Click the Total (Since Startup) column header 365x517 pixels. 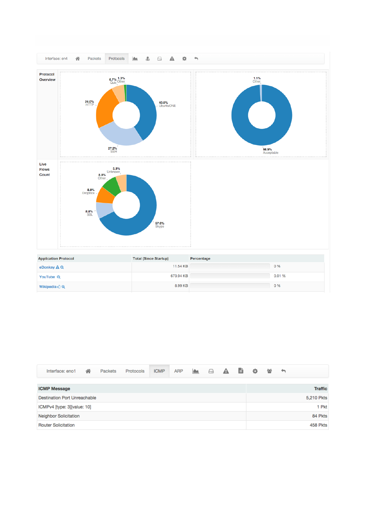[151, 258]
